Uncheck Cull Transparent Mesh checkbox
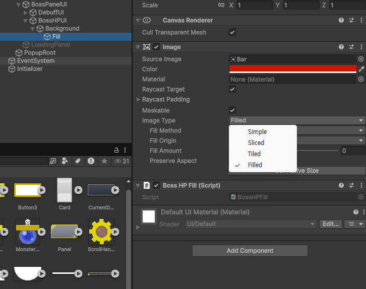This screenshot has width=366, height=289. [232, 32]
